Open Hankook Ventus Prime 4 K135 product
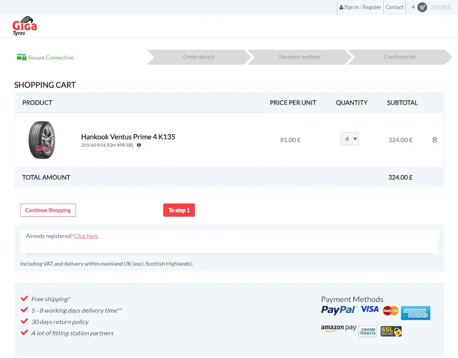 (x=128, y=137)
